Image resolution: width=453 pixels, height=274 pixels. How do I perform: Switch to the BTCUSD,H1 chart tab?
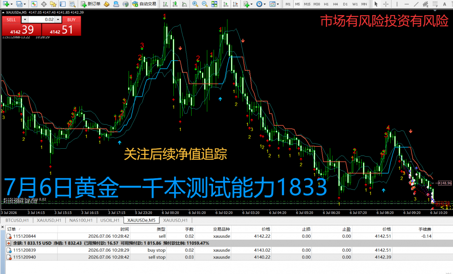click(17, 220)
